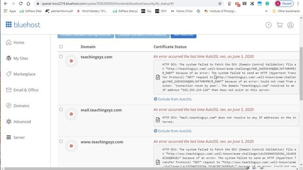Click the www.teachingxyz.com error log document icon
Screen dimensions: 303x170
click(x=158, y=162)
